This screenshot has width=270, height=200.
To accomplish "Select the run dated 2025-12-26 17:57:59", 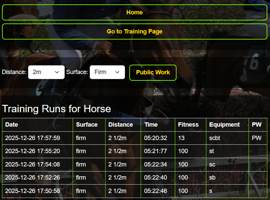I will pos(32,138).
